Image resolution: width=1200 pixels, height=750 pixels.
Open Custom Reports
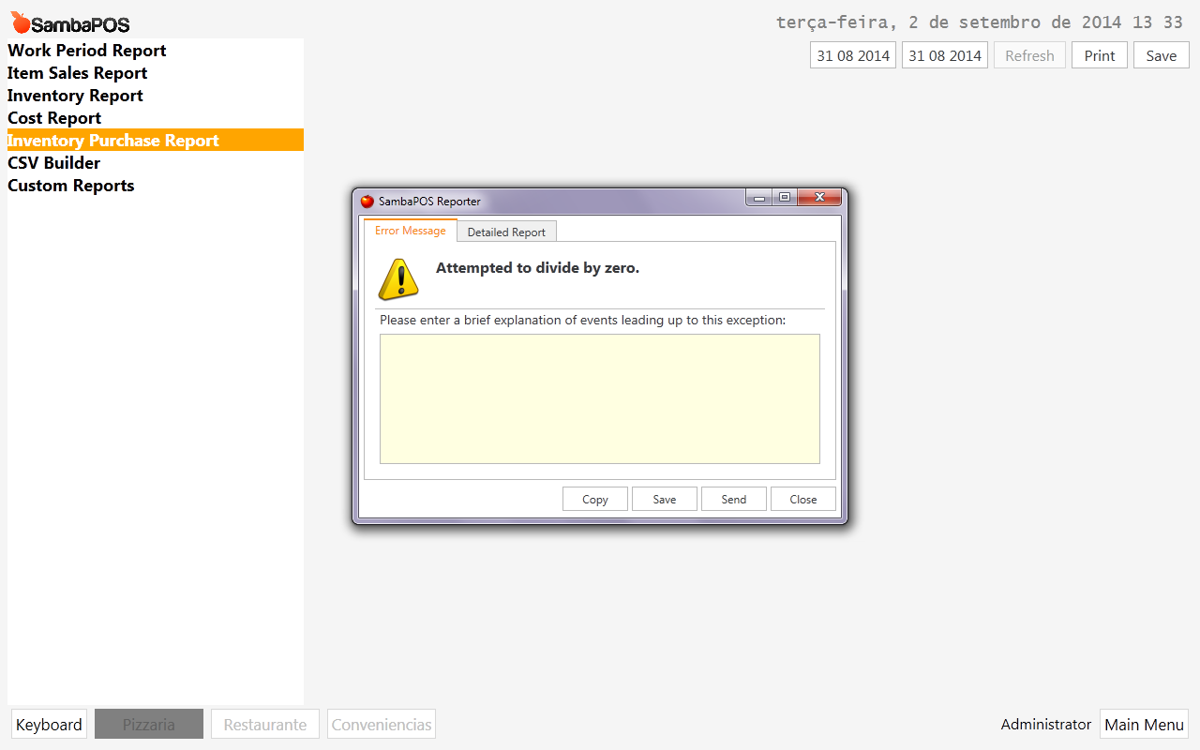coord(71,186)
